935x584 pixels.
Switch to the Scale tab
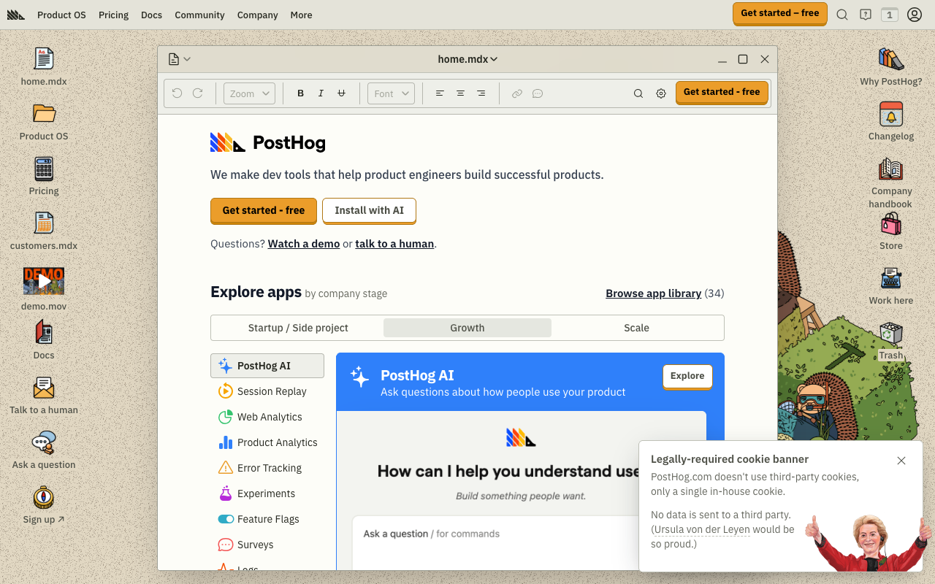636,328
